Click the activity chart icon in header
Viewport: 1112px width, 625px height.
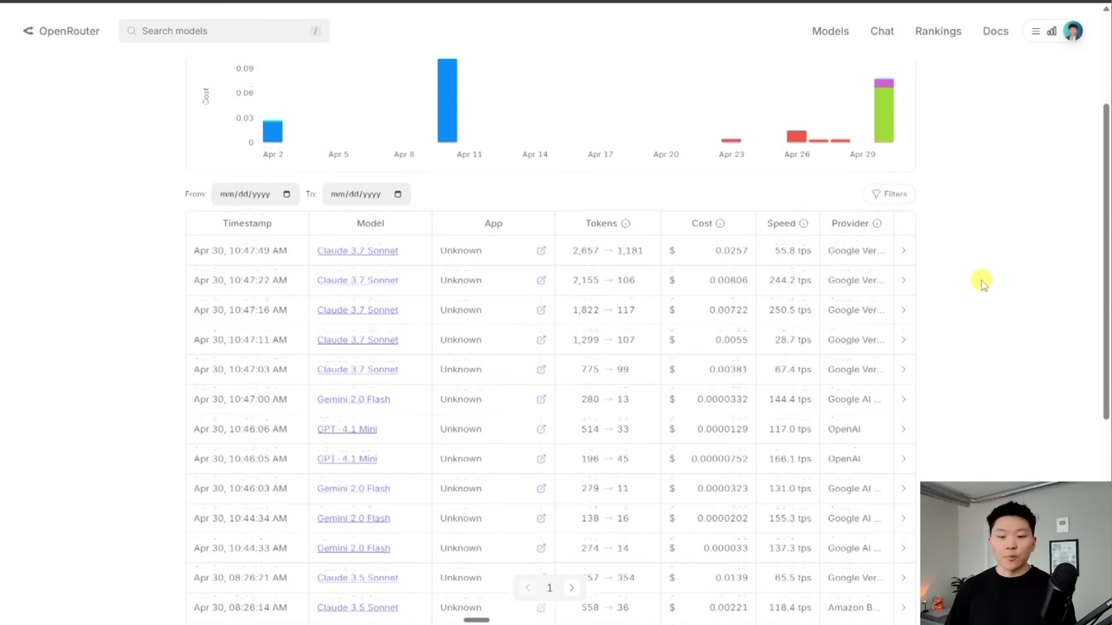tap(1052, 31)
